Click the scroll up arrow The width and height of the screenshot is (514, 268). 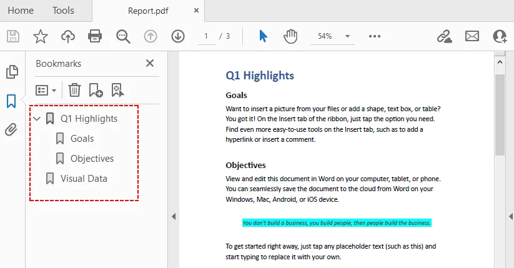point(500,62)
